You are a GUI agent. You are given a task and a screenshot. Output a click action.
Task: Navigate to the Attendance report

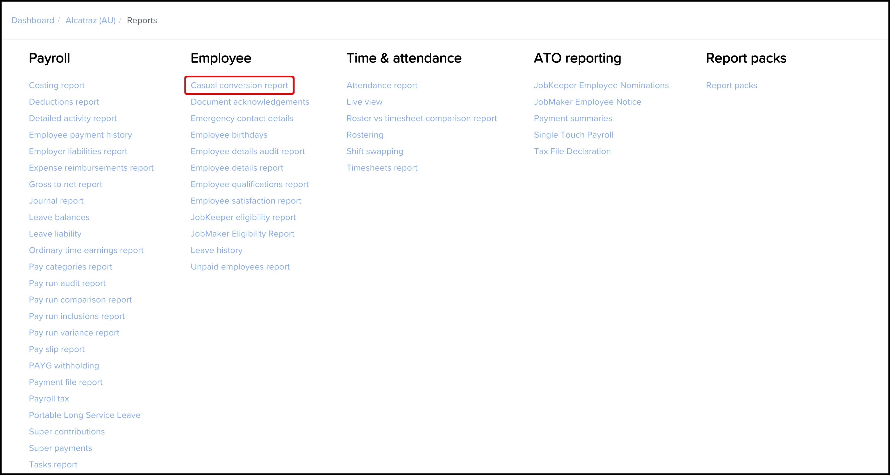382,85
